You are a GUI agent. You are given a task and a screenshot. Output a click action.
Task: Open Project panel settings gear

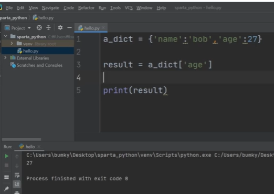click(x=60, y=28)
